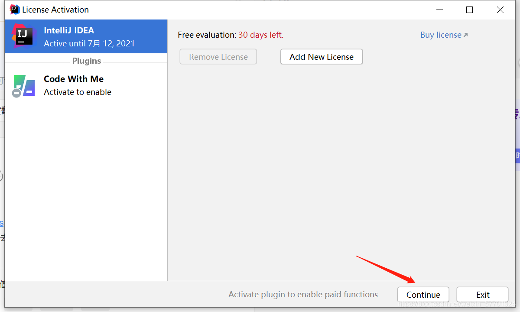Close the License Activation dialog
This screenshot has height=312, width=520.
click(x=500, y=10)
